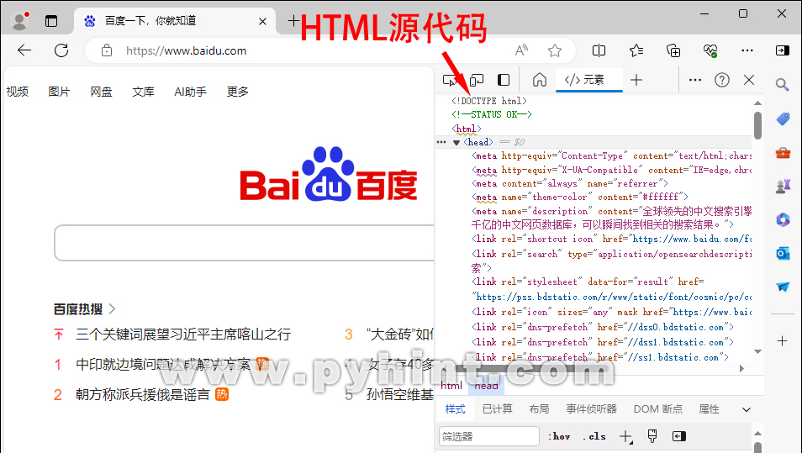Open a new browser tab
This screenshot has width=802, height=453.
pyautogui.click(x=293, y=21)
